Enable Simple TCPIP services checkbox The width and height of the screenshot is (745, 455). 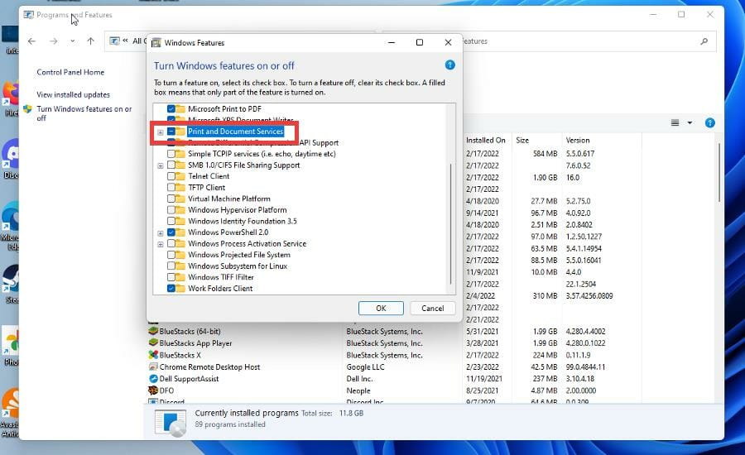coord(171,154)
